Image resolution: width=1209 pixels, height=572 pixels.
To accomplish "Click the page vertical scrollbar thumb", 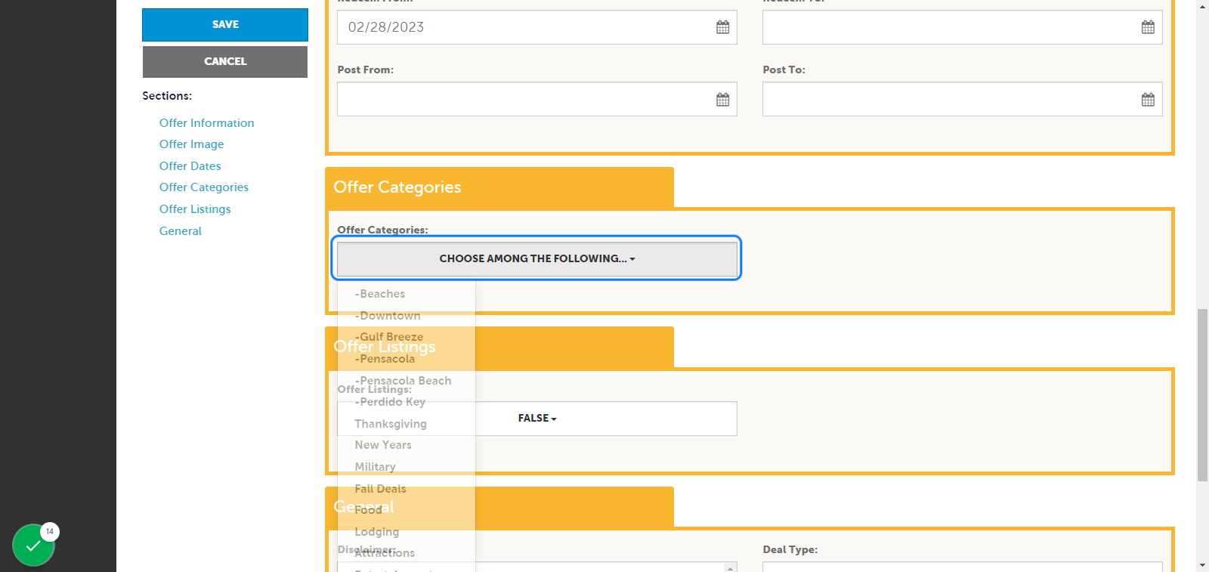I will click(1202, 395).
